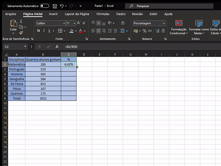Select cell containing 3021

[x=43, y=98]
